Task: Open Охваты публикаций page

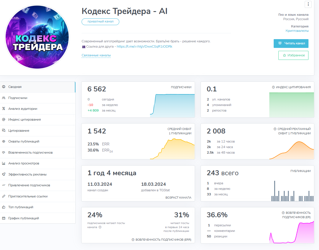Action: click(x=38, y=142)
